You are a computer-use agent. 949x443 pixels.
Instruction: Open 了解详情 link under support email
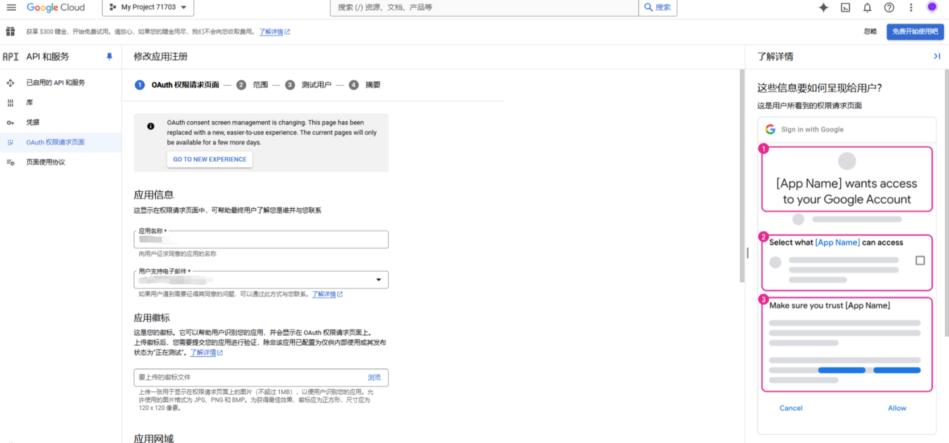pyautogui.click(x=327, y=294)
